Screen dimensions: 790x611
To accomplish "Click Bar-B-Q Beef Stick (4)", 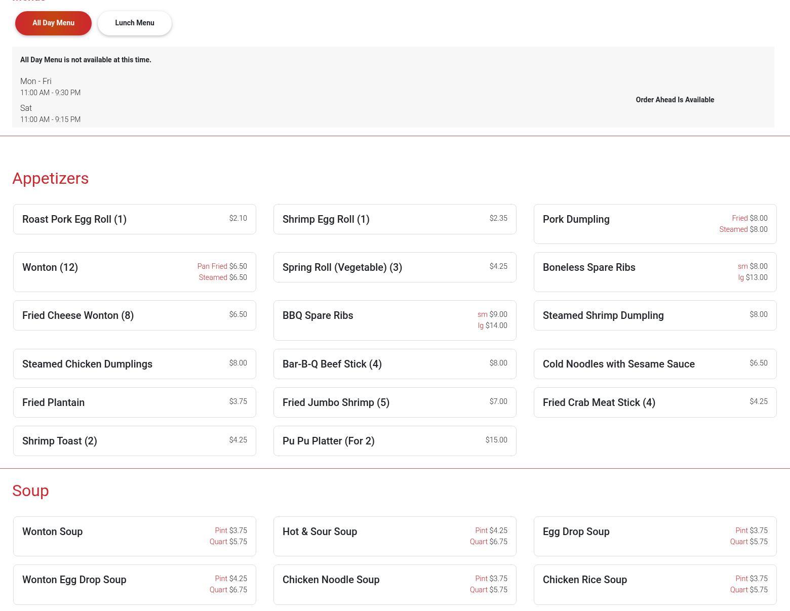I will [x=394, y=364].
